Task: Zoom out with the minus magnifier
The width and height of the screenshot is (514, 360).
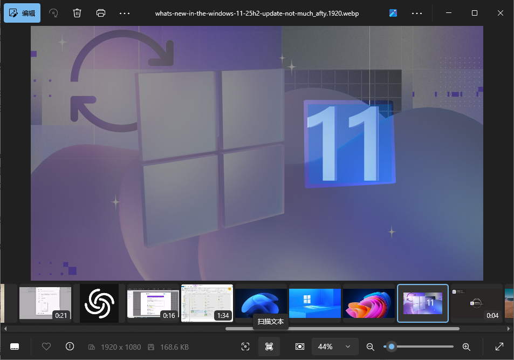Action: coord(371,347)
